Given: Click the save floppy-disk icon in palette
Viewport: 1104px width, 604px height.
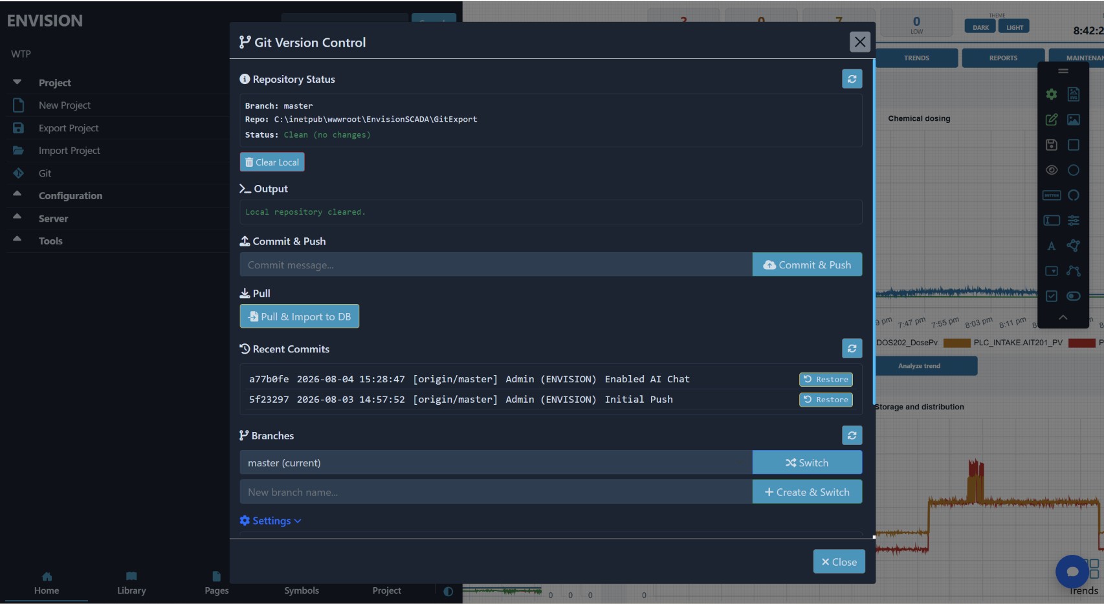Looking at the screenshot, I should coord(1052,145).
